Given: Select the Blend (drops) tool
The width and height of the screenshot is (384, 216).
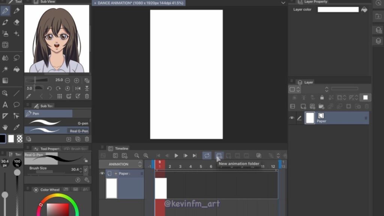Looking at the screenshot, I should coord(5,58).
